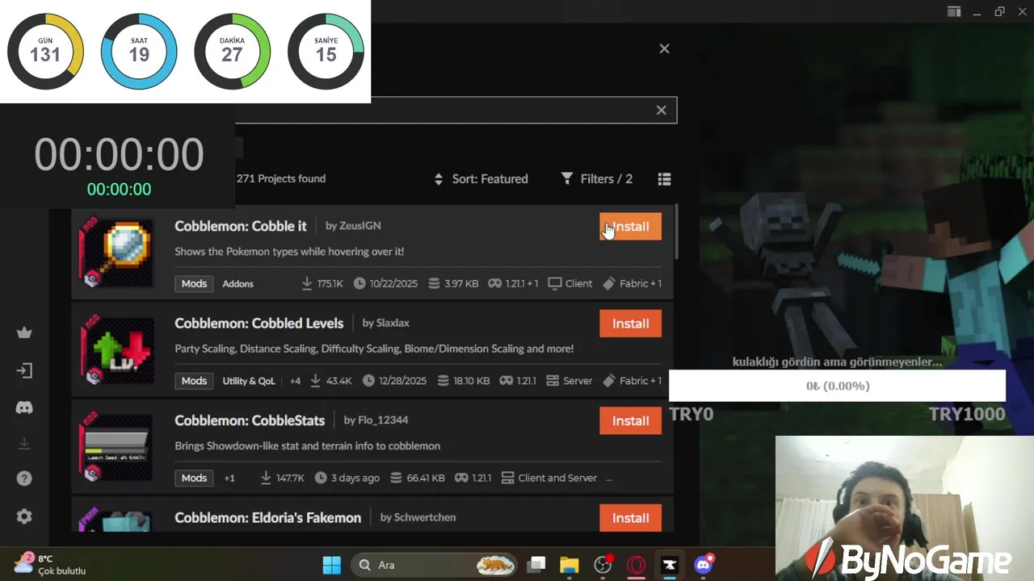Image resolution: width=1034 pixels, height=581 pixels.
Task: View author Slaxlax's profile
Action: tap(386, 323)
